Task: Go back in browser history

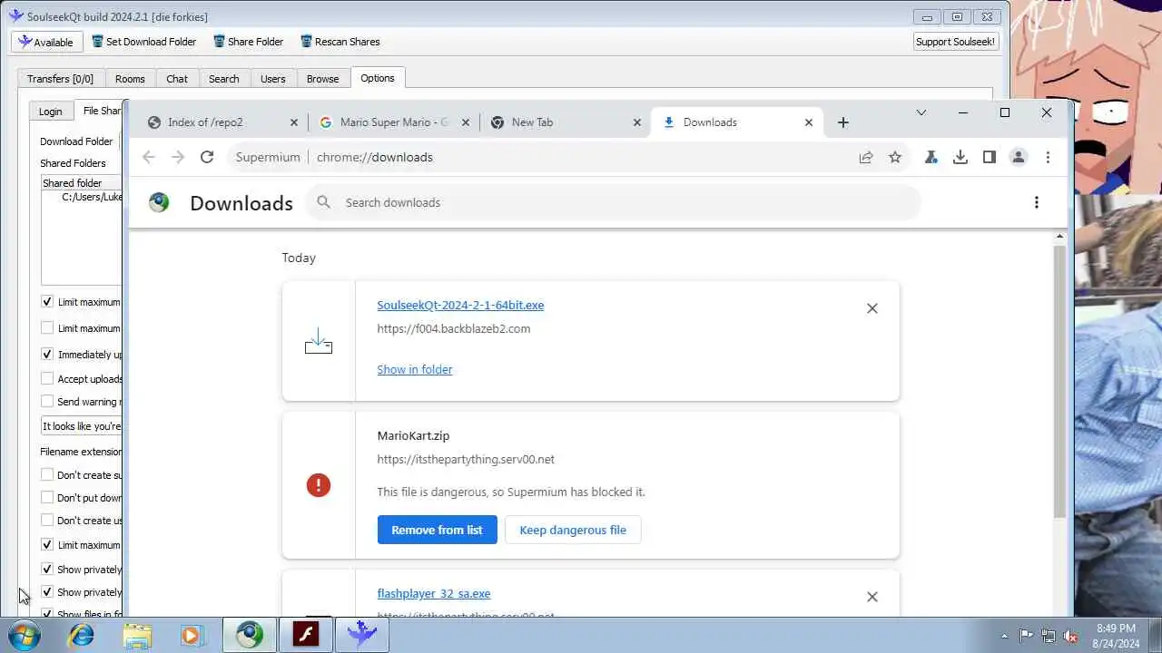Action: [x=149, y=157]
